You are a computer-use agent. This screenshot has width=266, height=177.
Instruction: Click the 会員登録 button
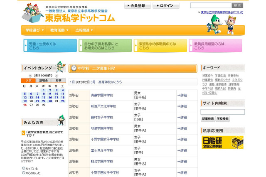pos(138,5)
